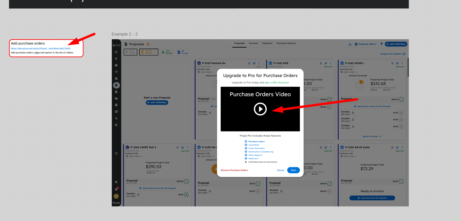461x221 pixels.
Task: Click the sort order icon
Action: (x=350, y=44)
